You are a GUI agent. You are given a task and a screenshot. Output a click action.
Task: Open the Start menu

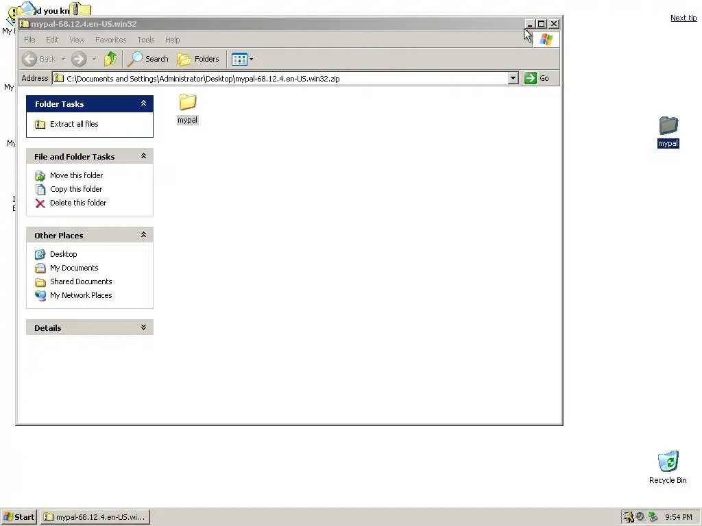[x=19, y=517]
